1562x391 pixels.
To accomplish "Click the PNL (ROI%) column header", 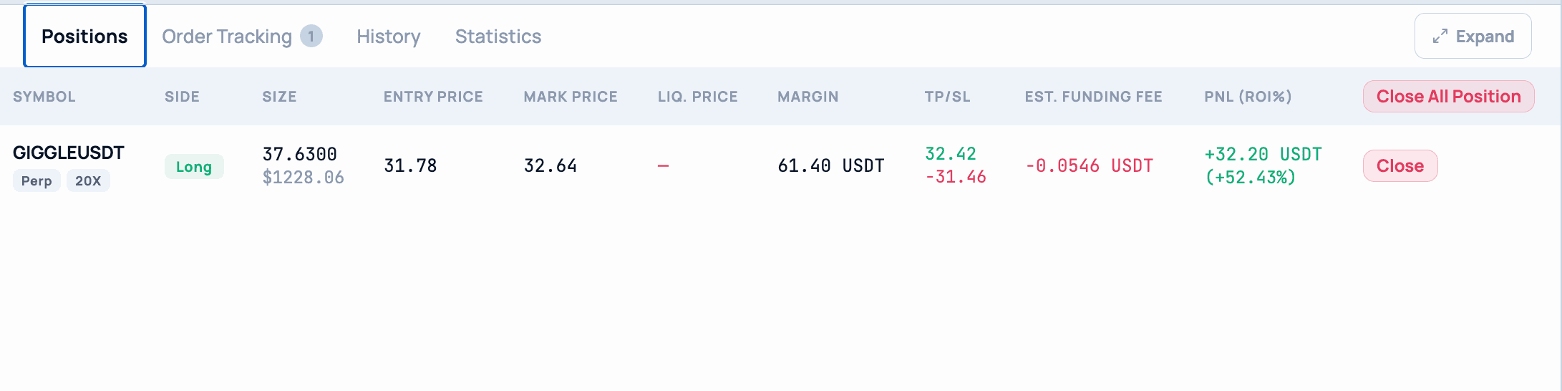I will (x=1248, y=97).
